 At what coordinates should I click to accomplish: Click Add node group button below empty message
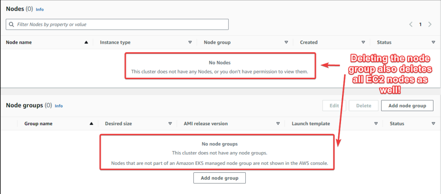pyautogui.click(x=220, y=178)
